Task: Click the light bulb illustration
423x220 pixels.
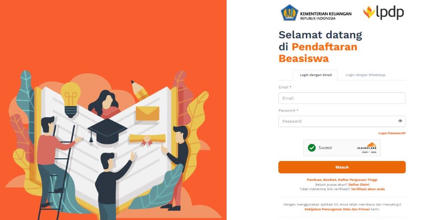Action: coord(71,100)
